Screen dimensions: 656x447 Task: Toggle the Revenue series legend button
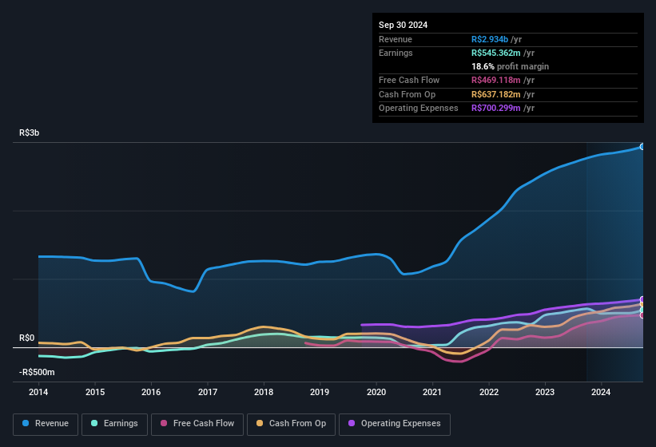[x=46, y=423]
